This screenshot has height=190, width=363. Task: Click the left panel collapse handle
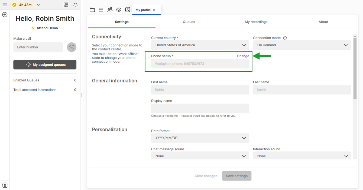(81, 95)
